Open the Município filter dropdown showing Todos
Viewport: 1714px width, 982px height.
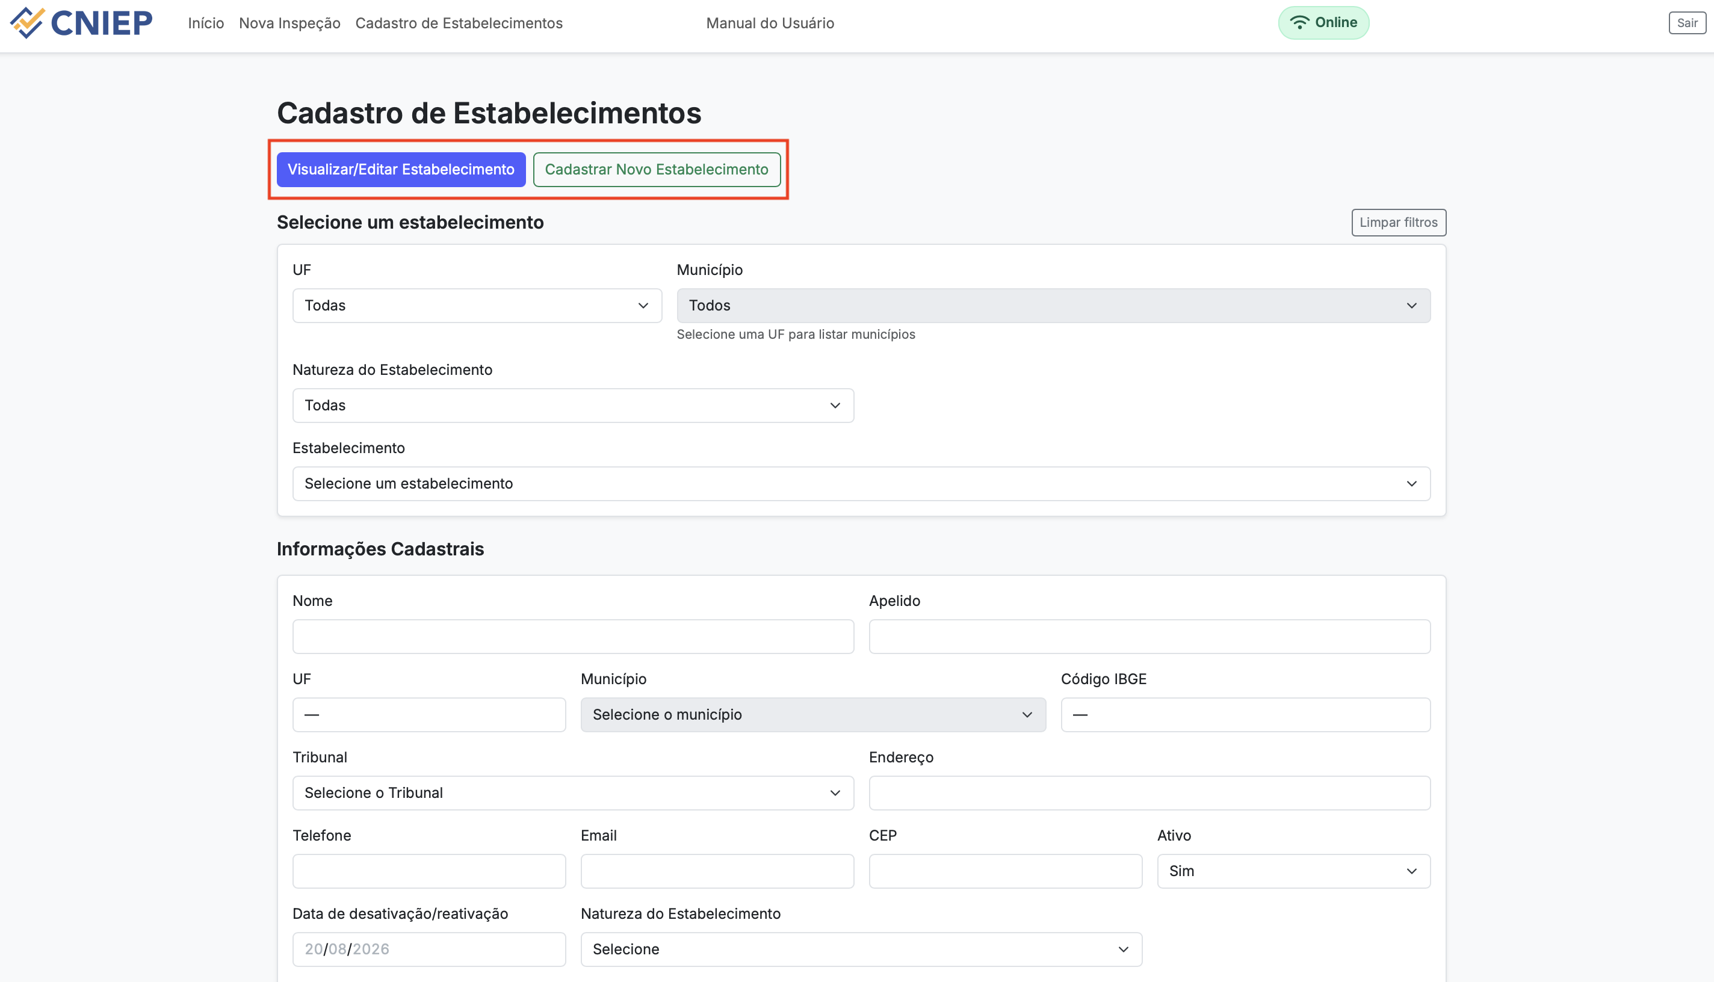pyautogui.click(x=1053, y=306)
